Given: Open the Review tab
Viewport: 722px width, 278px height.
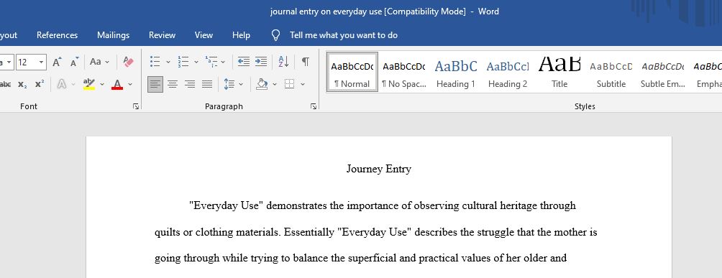Looking at the screenshot, I should (162, 35).
